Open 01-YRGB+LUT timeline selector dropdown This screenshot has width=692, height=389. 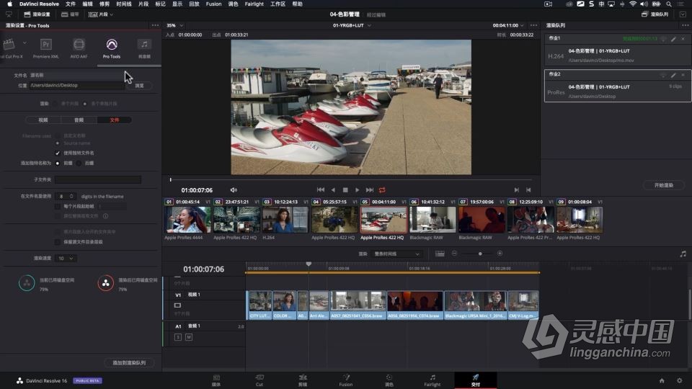tap(352, 26)
